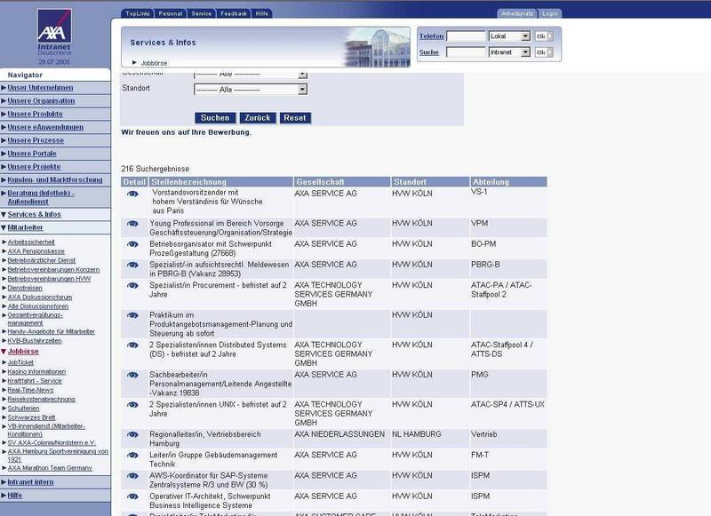The image size is (711, 516).
Task: Show details for AWS-Koordinator SAP-Systeme
Action: [x=132, y=476]
